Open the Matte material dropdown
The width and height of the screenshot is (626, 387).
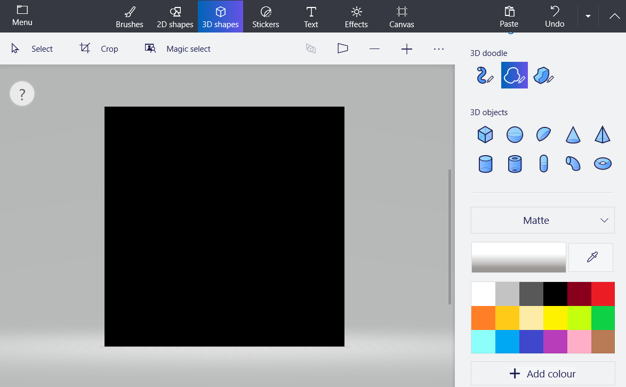[x=542, y=220]
